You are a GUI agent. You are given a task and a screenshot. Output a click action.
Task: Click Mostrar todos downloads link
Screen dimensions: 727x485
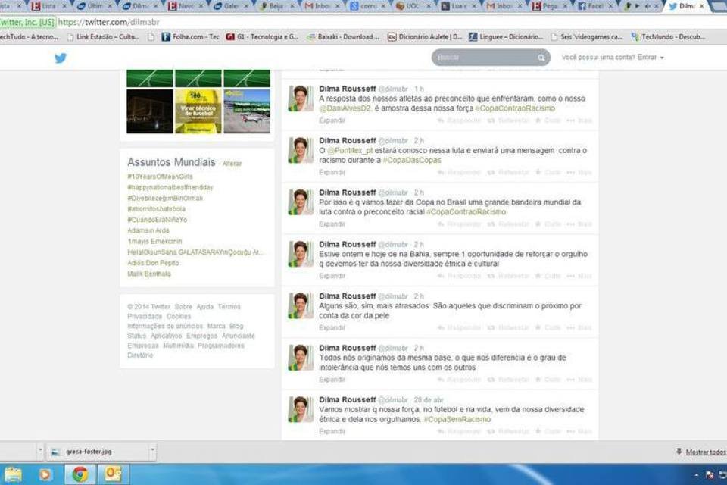point(706,452)
